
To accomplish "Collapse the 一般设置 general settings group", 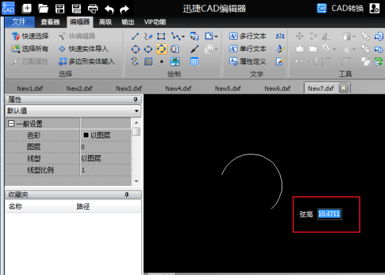I will click(10, 123).
